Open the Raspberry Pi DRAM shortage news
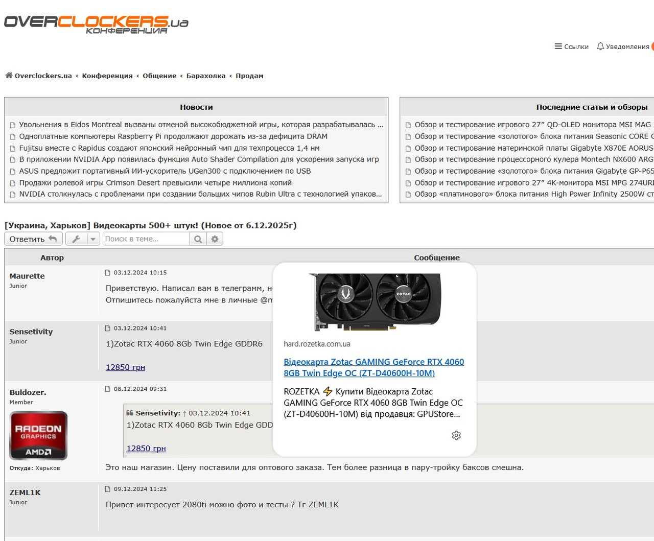This screenshot has height=541, width=654. [x=173, y=136]
